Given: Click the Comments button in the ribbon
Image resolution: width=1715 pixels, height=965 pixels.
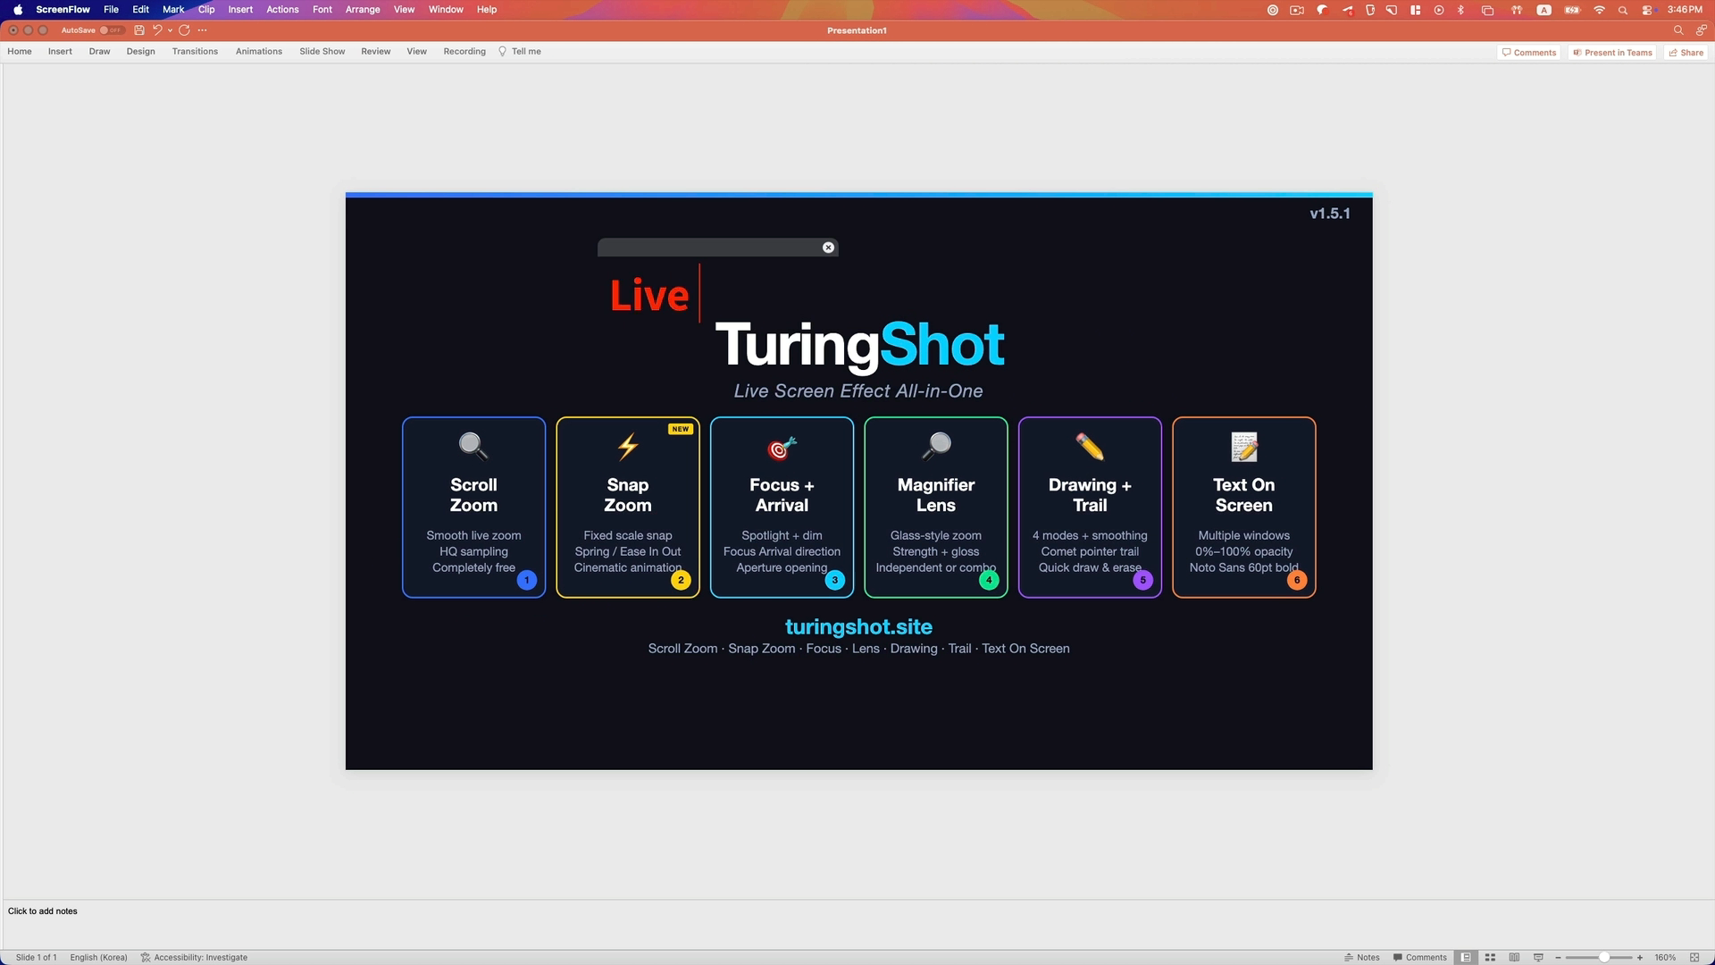Looking at the screenshot, I should (1529, 53).
